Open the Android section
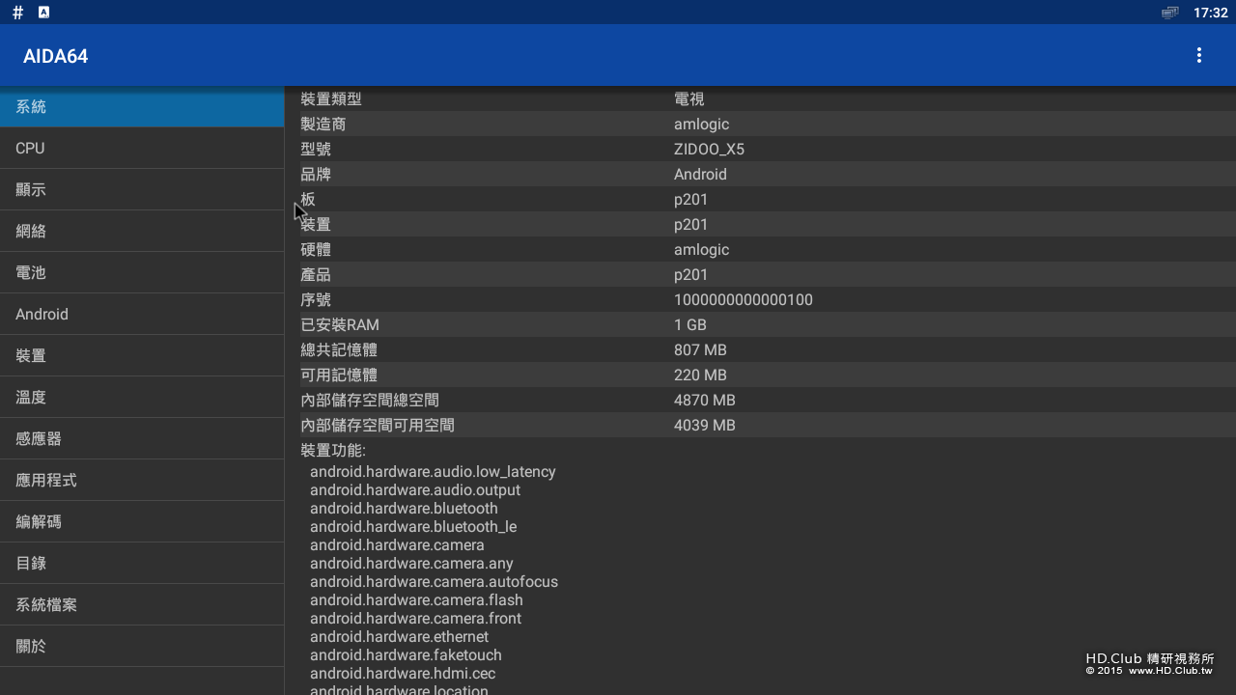1236x695 pixels. coord(142,315)
